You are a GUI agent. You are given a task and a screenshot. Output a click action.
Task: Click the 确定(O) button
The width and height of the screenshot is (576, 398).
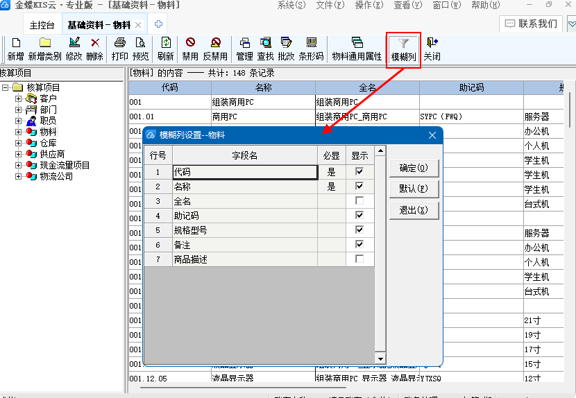coord(414,168)
